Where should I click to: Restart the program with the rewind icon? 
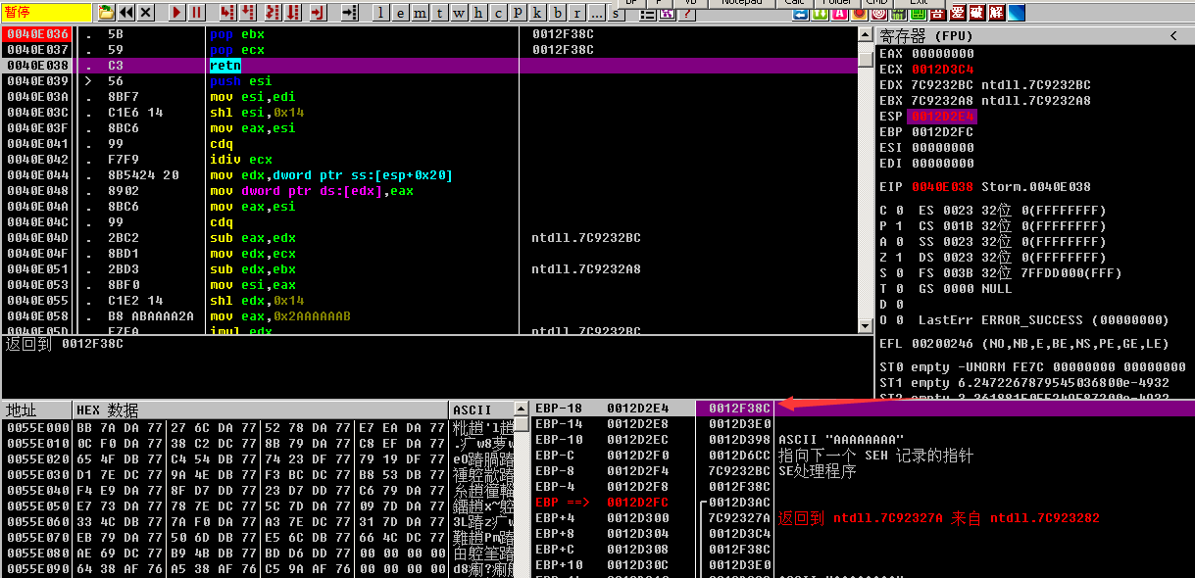[126, 13]
